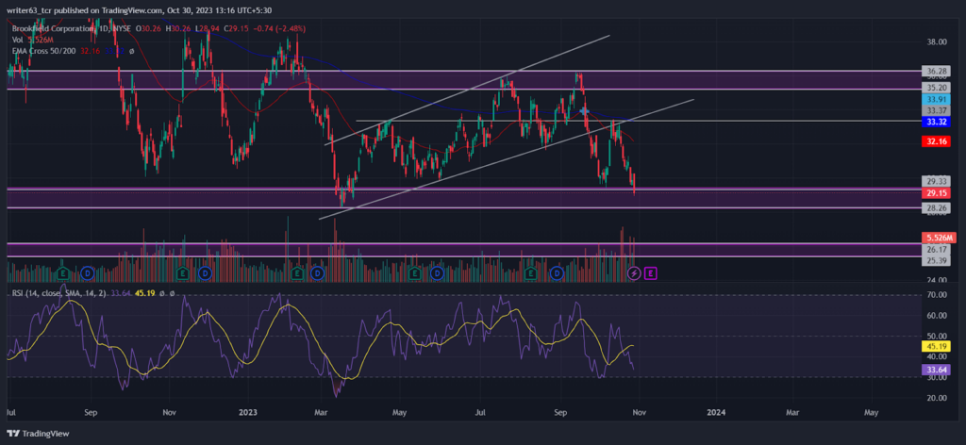966x445 pixels.
Task: Open the purple upcoming earnings E marker
Action: click(x=651, y=272)
